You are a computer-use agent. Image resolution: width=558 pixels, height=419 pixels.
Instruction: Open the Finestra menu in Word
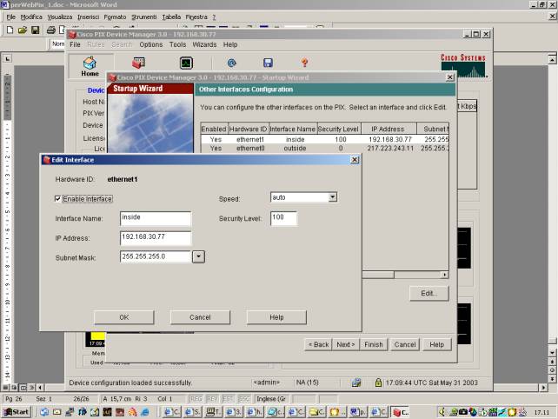[x=196, y=17]
